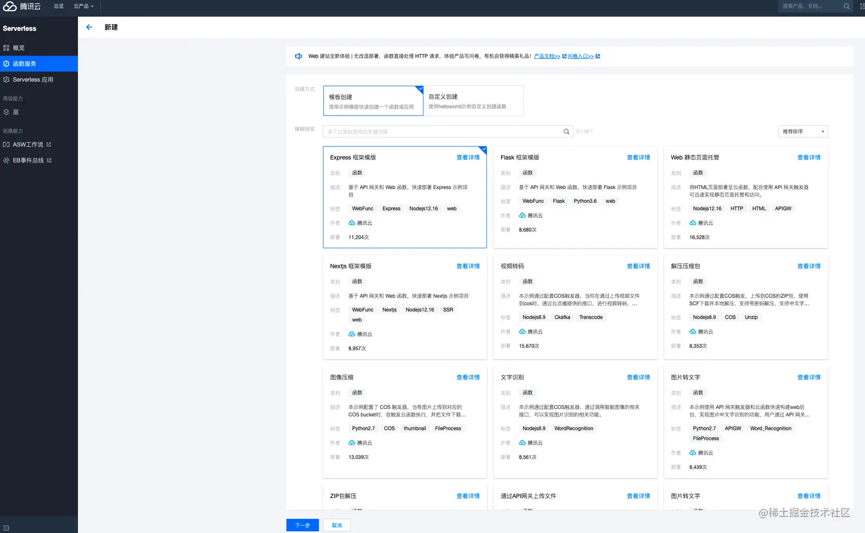Click the Unzip tag in 解压压缩包 card
This screenshot has width=865, height=533.
point(751,317)
